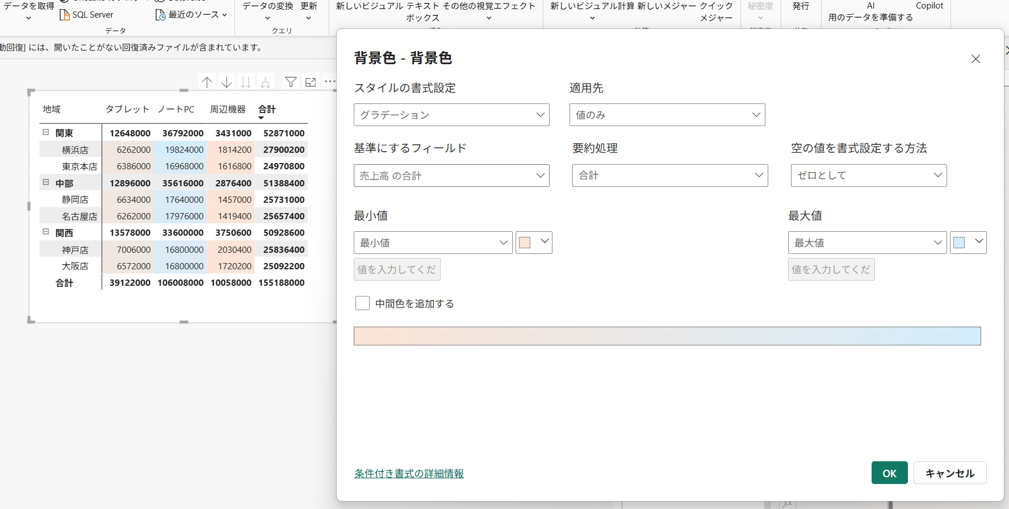Open the 基準にするフィールド dropdown

451,176
